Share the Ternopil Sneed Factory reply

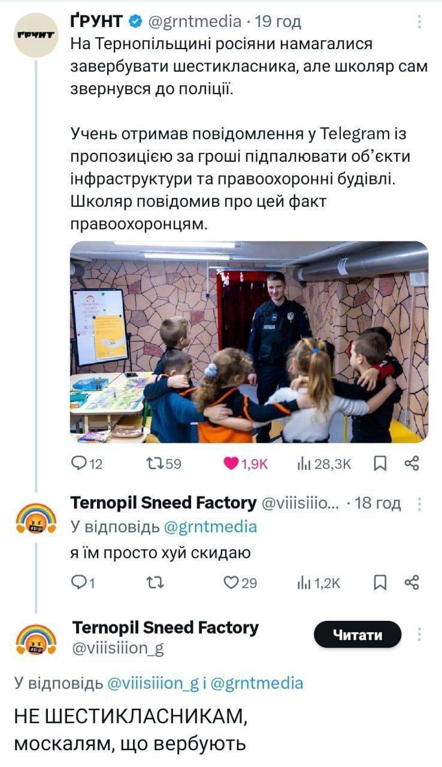[413, 582]
